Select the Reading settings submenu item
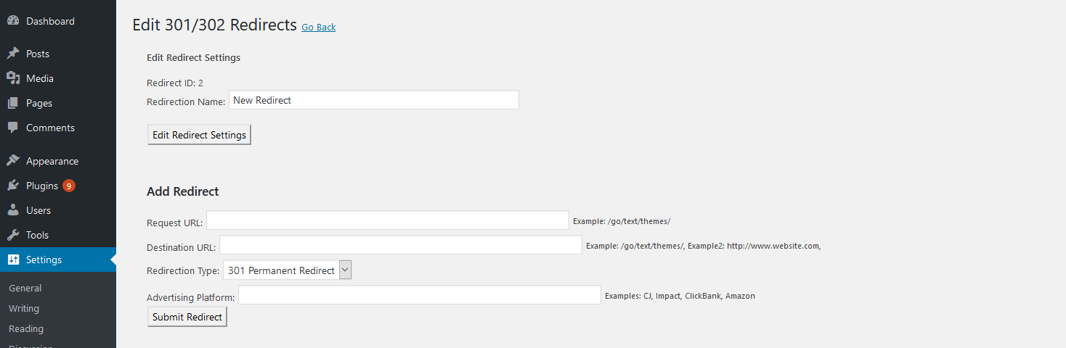 click(26, 328)
